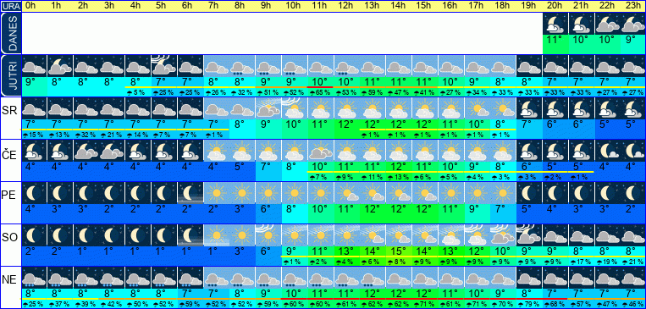Click the JUTRI 11h 65% rain probability
Screen dimensions: 646x309
pos(321,93)
